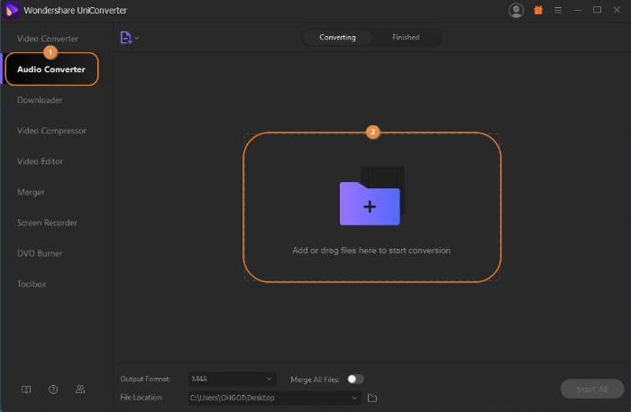Click the Start All button
The width and height of the screenshot is (631, 412).
[x=592, y=389]
